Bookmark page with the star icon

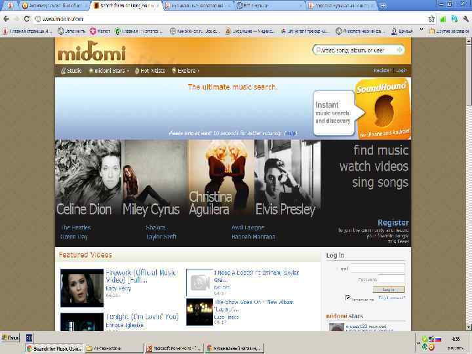point(431,19)
